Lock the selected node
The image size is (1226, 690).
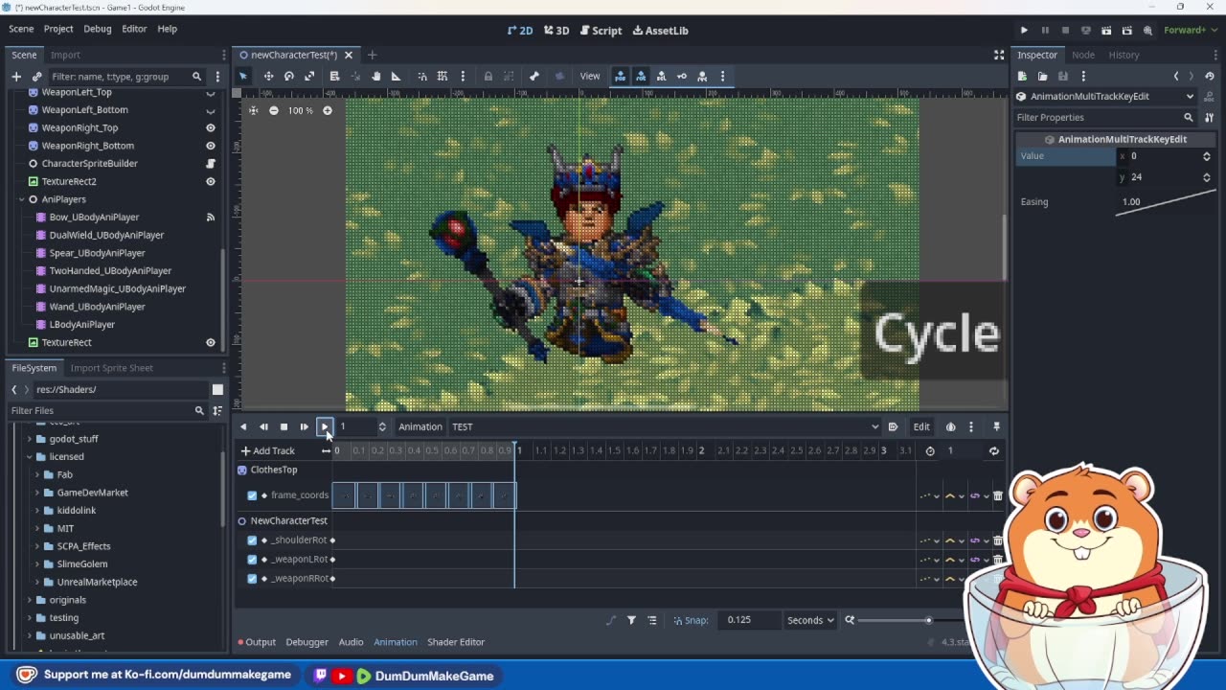point(488,77)
